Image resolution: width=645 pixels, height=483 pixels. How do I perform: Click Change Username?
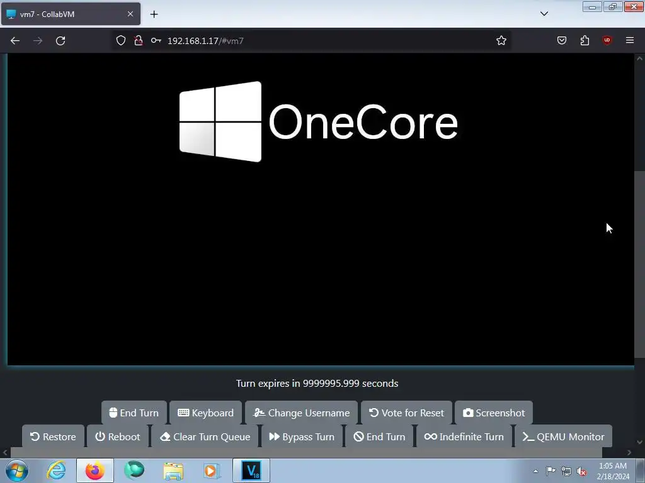[302, 413]
